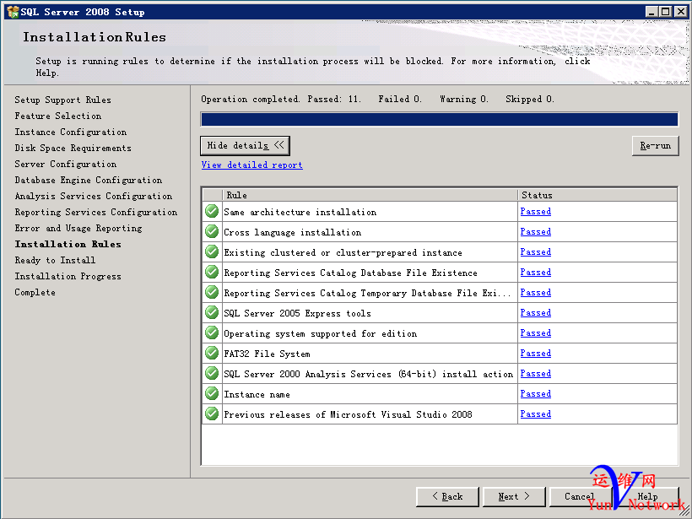
Task: Open Passed status for Cross language installation
Action: tap(536, 232)
